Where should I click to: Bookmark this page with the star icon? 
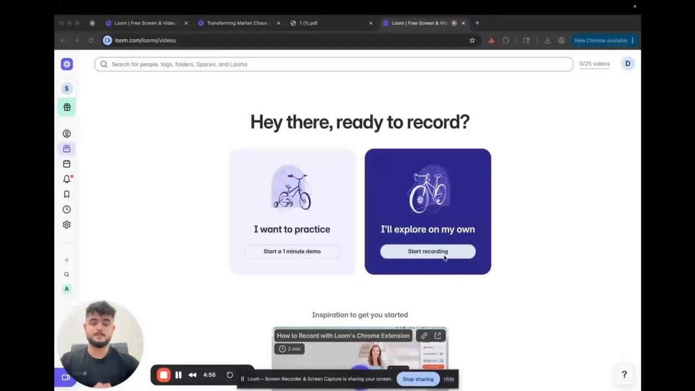[472, 40]
